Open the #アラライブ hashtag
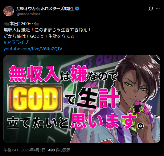The height and width of the screenshot is (156, 164). (16, 42)
